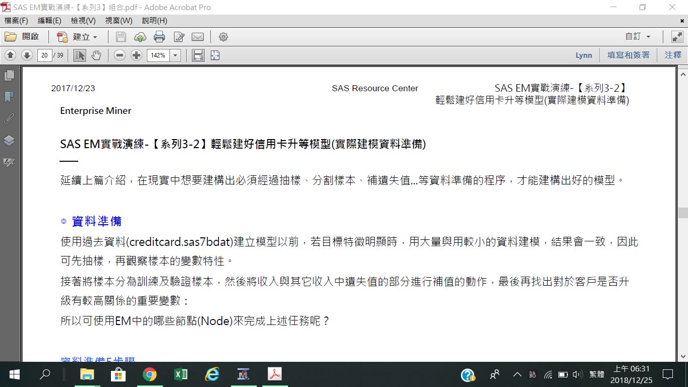This screenshot has height=387, width=688.
Task: Open the 視窗(W) menu
Action: coord(119,21)
